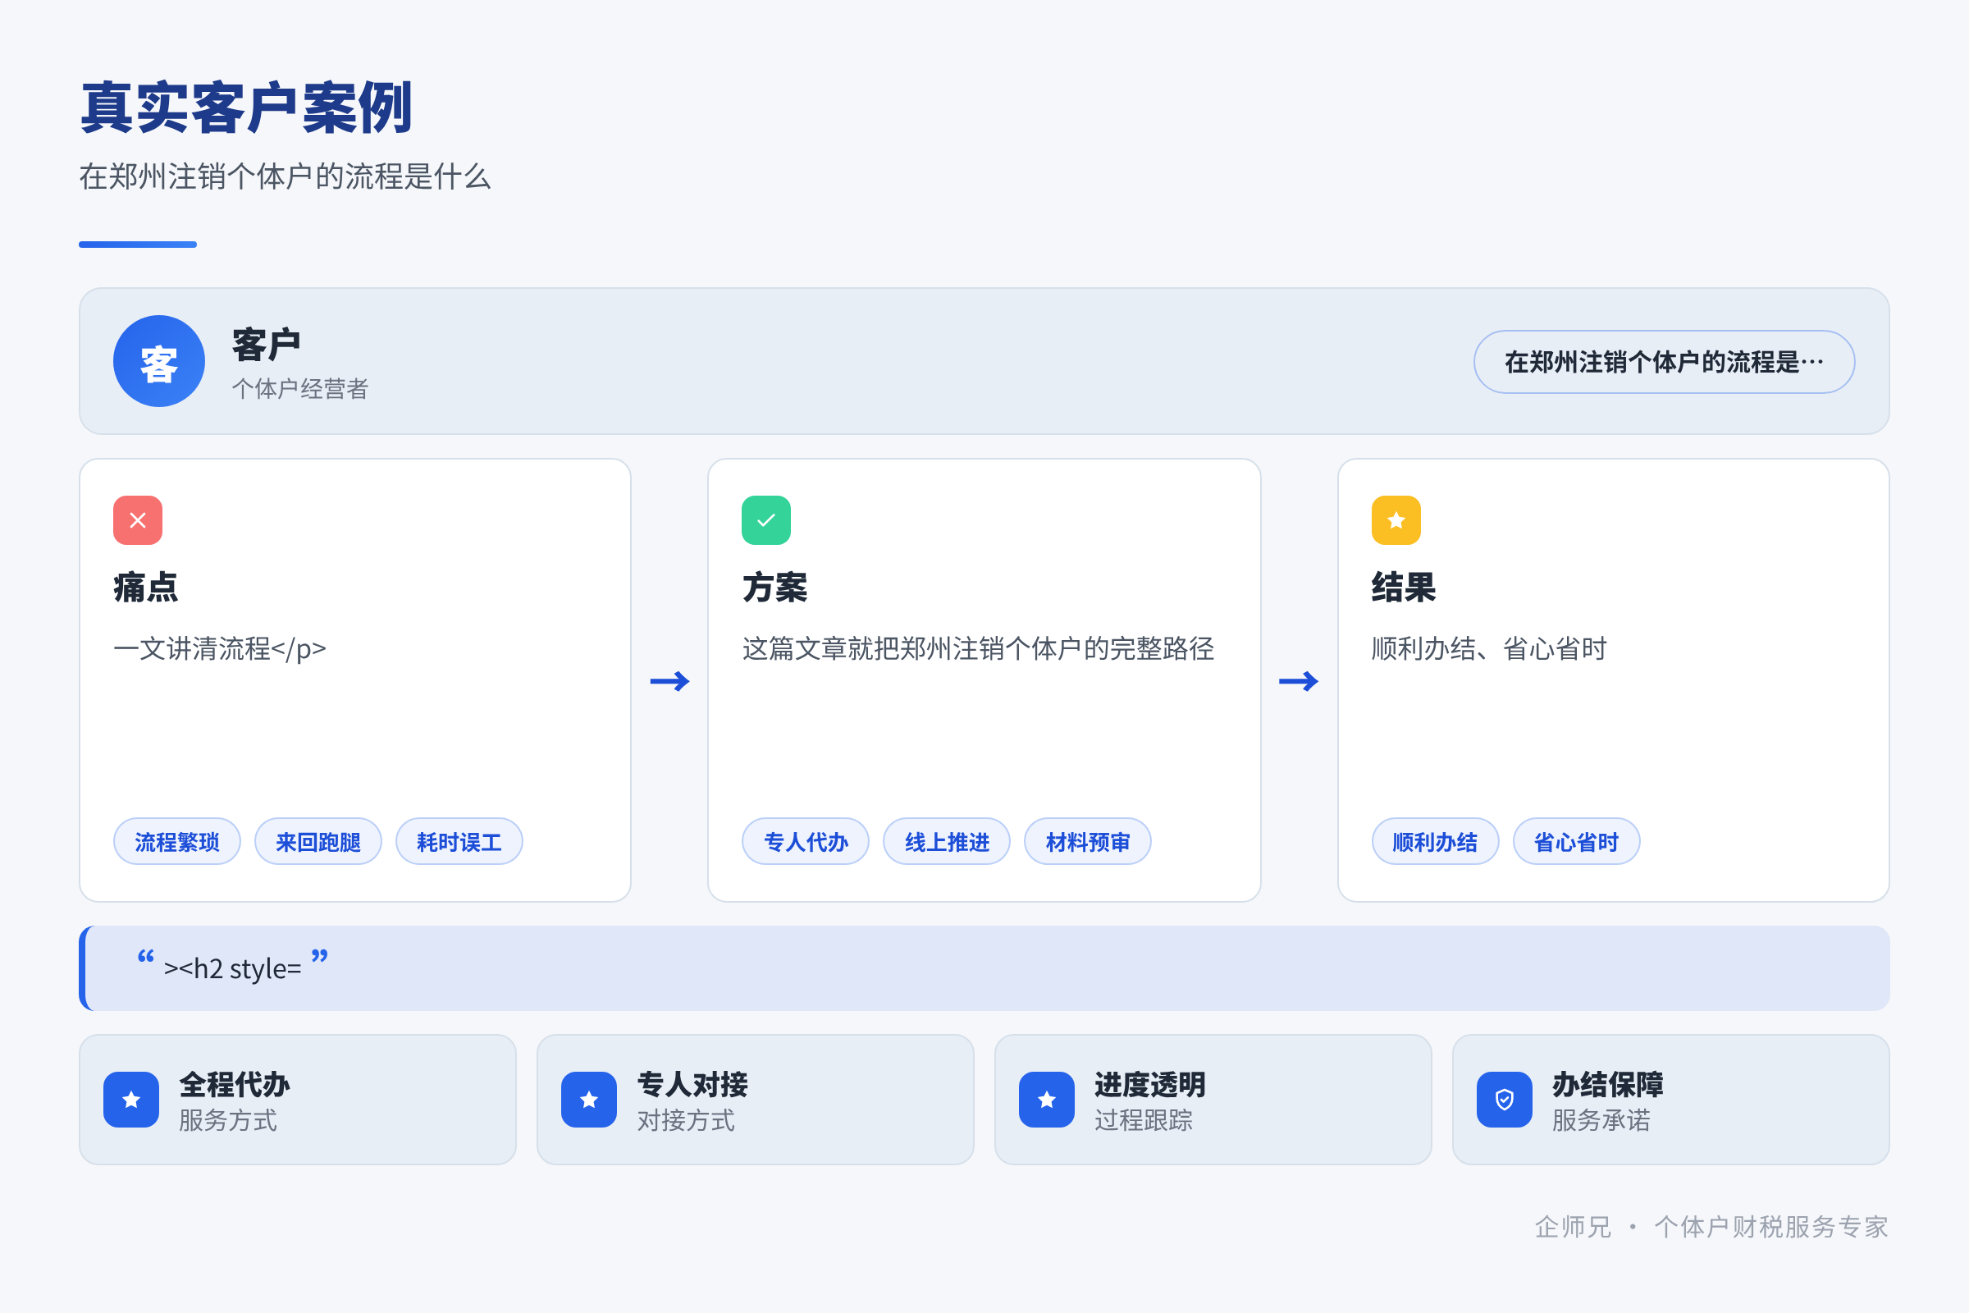Click the star icon beside 专人对接
This screenshot has height=1313, width=1969.
[x=589, y=1100]
